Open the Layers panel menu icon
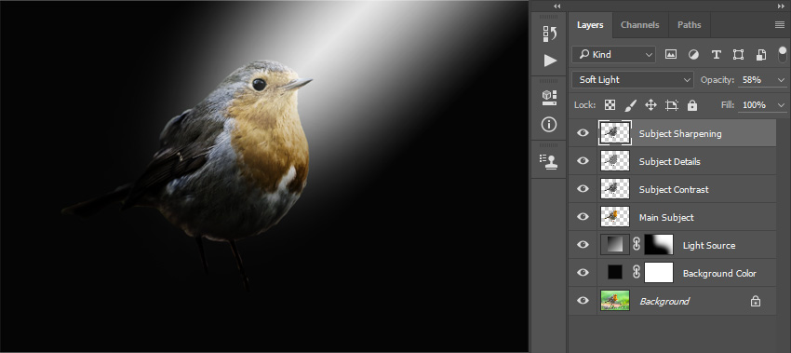This screenshot has width=791, height=353. pyautogui.click(x=780, y=25)
